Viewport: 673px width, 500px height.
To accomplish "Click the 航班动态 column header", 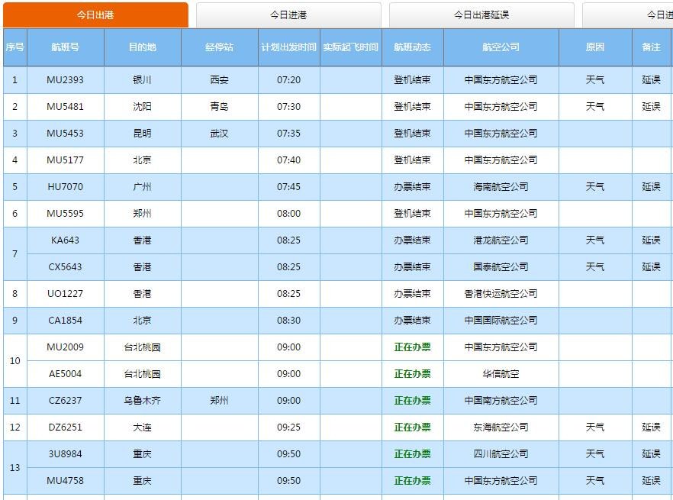I will pos(413,47).
